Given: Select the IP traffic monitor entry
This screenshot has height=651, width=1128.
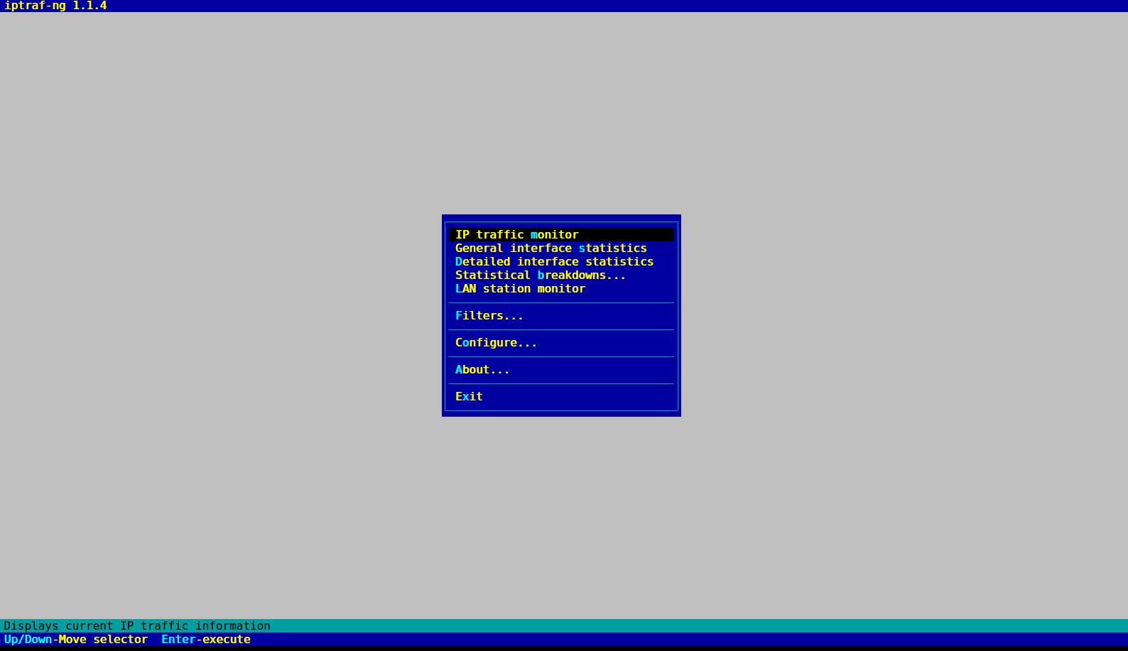Looking at the screenshot, I should point(561,234).
